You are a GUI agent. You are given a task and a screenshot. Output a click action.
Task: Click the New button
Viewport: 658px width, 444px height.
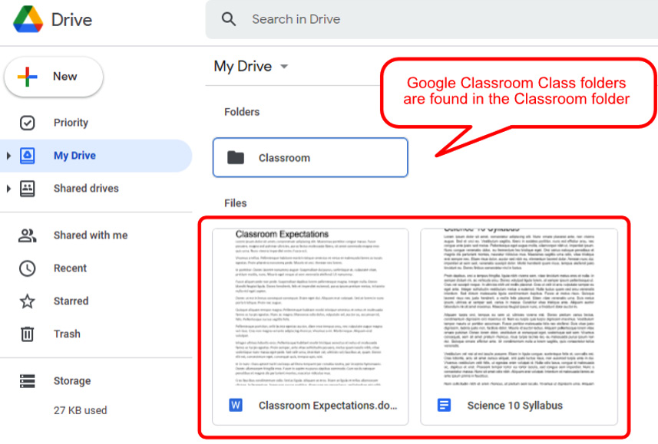click(54, 77)
